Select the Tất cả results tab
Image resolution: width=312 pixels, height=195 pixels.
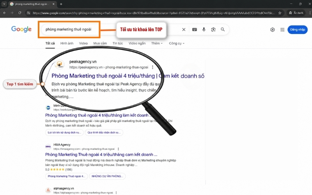coord(50,43)
